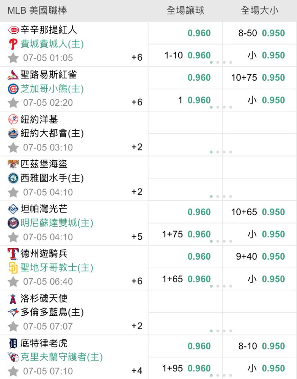
Task: Toggle favorite star for Yankees vs Mets
Action: pyautogui.click(x=13, y=147)
